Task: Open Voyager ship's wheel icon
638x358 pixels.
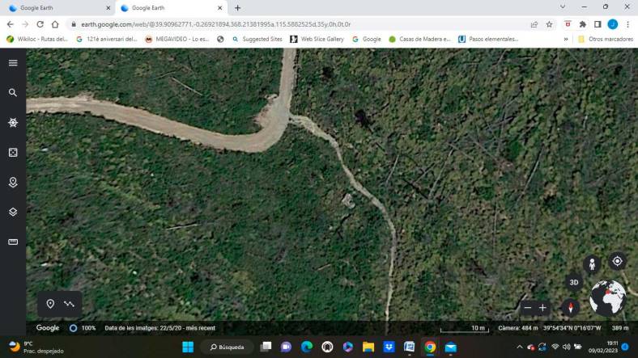Action: (x=13, y=123)
